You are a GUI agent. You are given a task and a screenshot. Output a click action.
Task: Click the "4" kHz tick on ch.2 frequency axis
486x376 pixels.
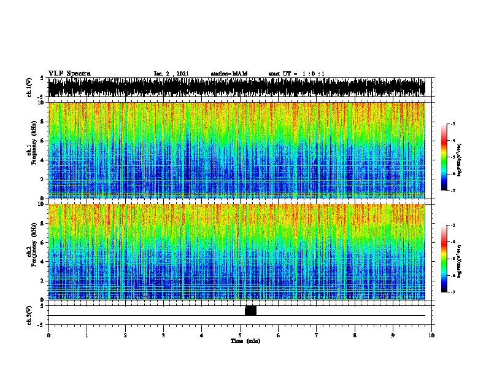(x=42, y=262)
